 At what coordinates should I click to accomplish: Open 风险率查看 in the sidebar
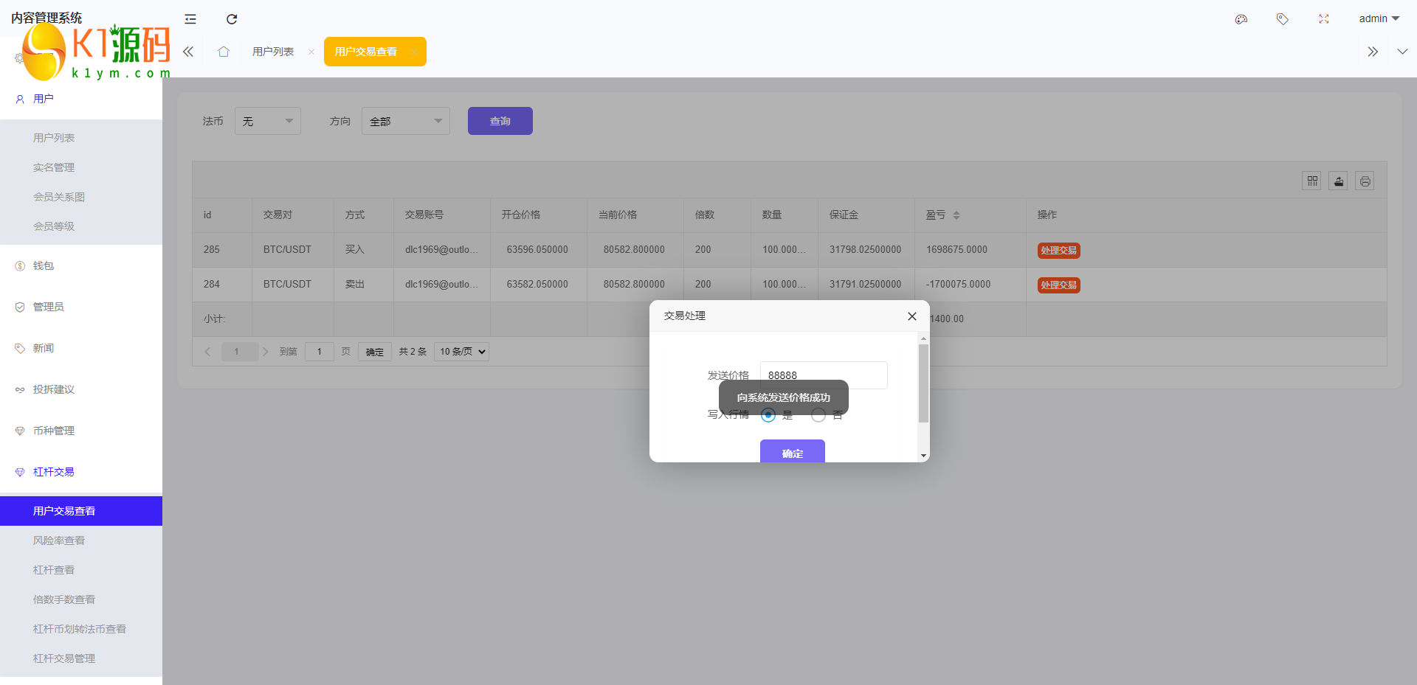pos(59,540)
